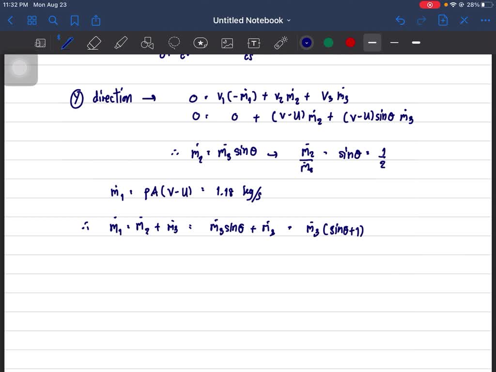This screenshot has height=372, width=496.
Task: Open the Elements sticker tool
Action: pyautogui.click(x=201, y=43)
